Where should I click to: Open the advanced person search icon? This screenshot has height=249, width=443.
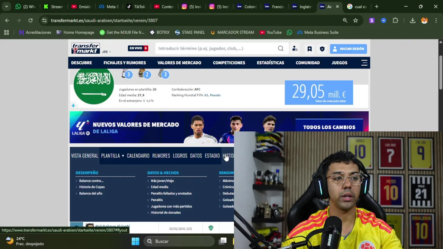tap(295, 49)
